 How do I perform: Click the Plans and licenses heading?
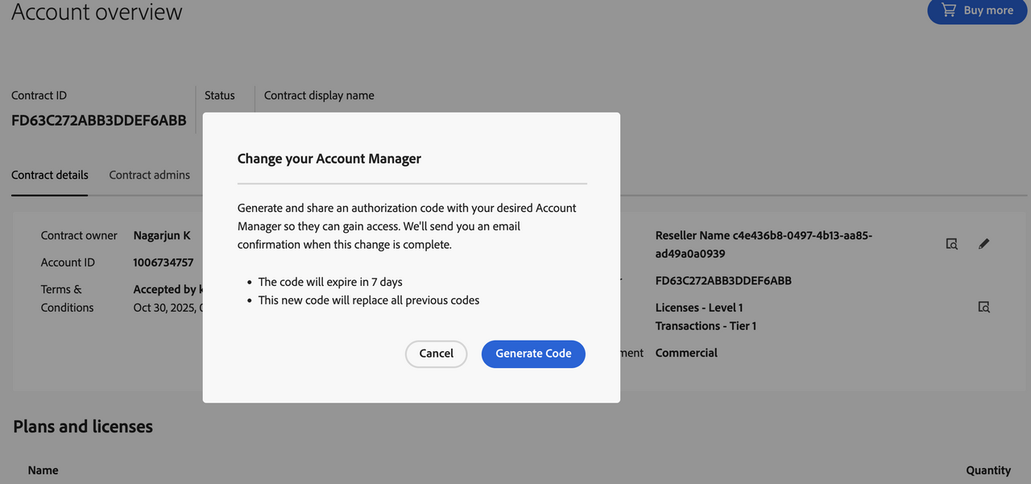coord(83,427)
